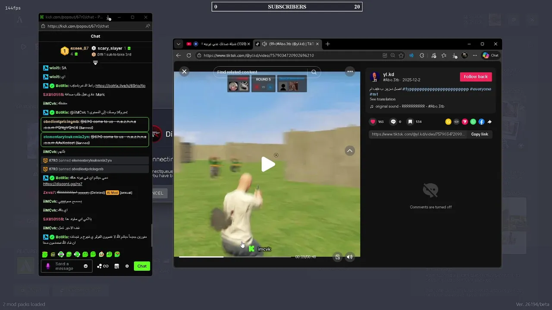Click inside the Send a message box
Screen dimensions: 552x310
point(67,266)
